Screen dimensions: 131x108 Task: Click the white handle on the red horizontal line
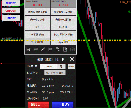pos(1,63)
